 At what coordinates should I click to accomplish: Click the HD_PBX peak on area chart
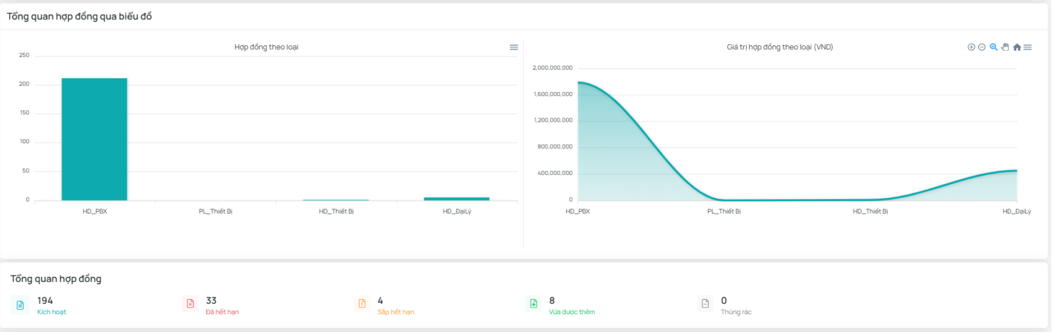coord(578,83)
